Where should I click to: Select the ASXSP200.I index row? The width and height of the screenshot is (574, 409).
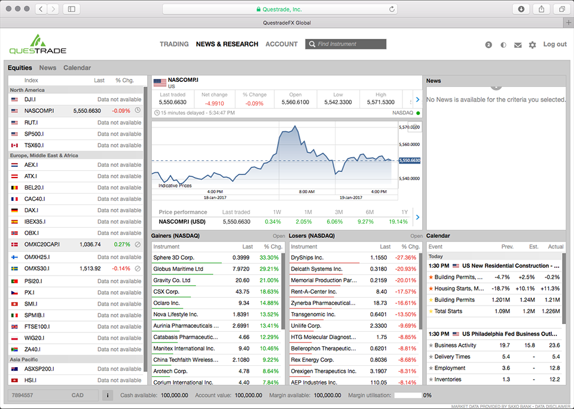(75, 369)
